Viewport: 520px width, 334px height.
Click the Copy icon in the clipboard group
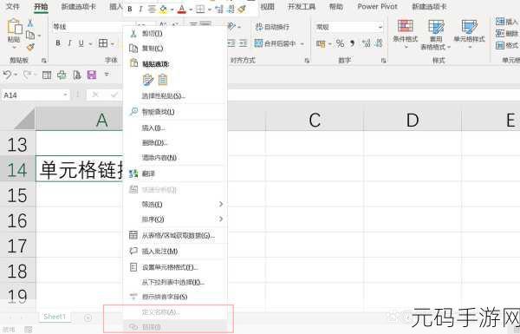click(x=30, y=35)
